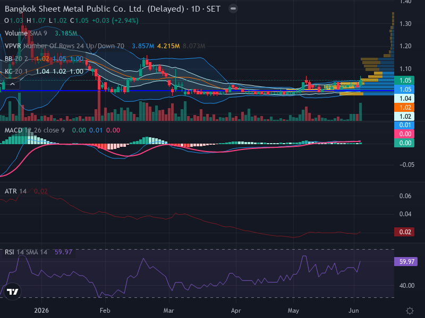Click the 0.04 ATR scale tick
The width and height of the screenshot is (425, 318).
pyautogui.click(x=405, y=214)
